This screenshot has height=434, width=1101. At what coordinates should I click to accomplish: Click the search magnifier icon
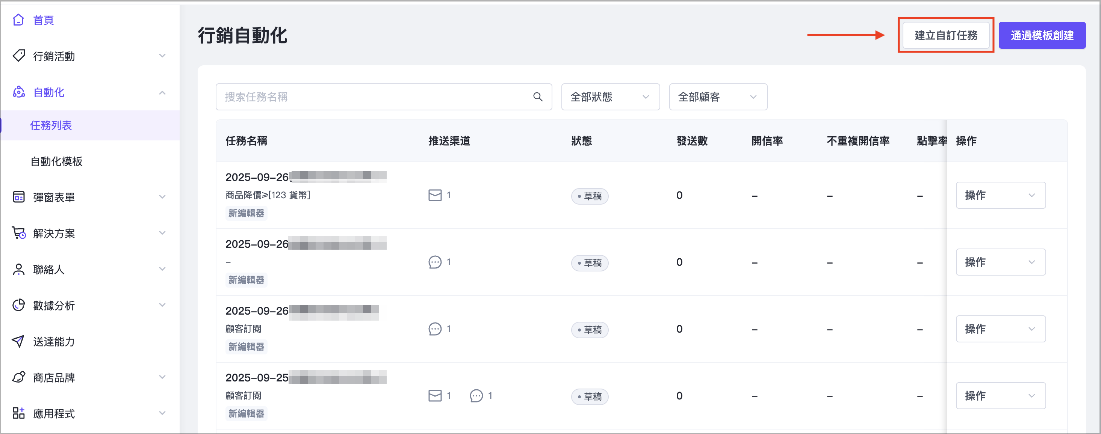pos(538,97)
